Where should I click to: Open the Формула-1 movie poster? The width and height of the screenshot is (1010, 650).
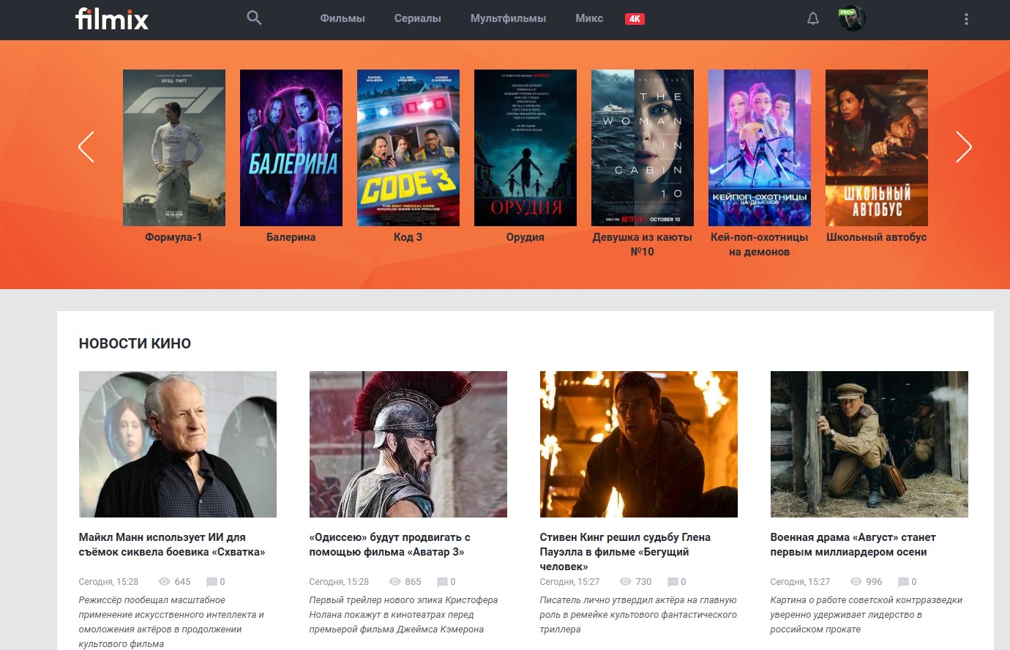[x=174, y=148]
